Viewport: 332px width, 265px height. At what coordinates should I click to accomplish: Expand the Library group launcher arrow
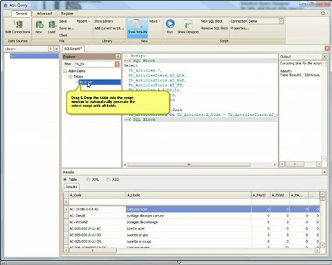[x=123, y=42]
